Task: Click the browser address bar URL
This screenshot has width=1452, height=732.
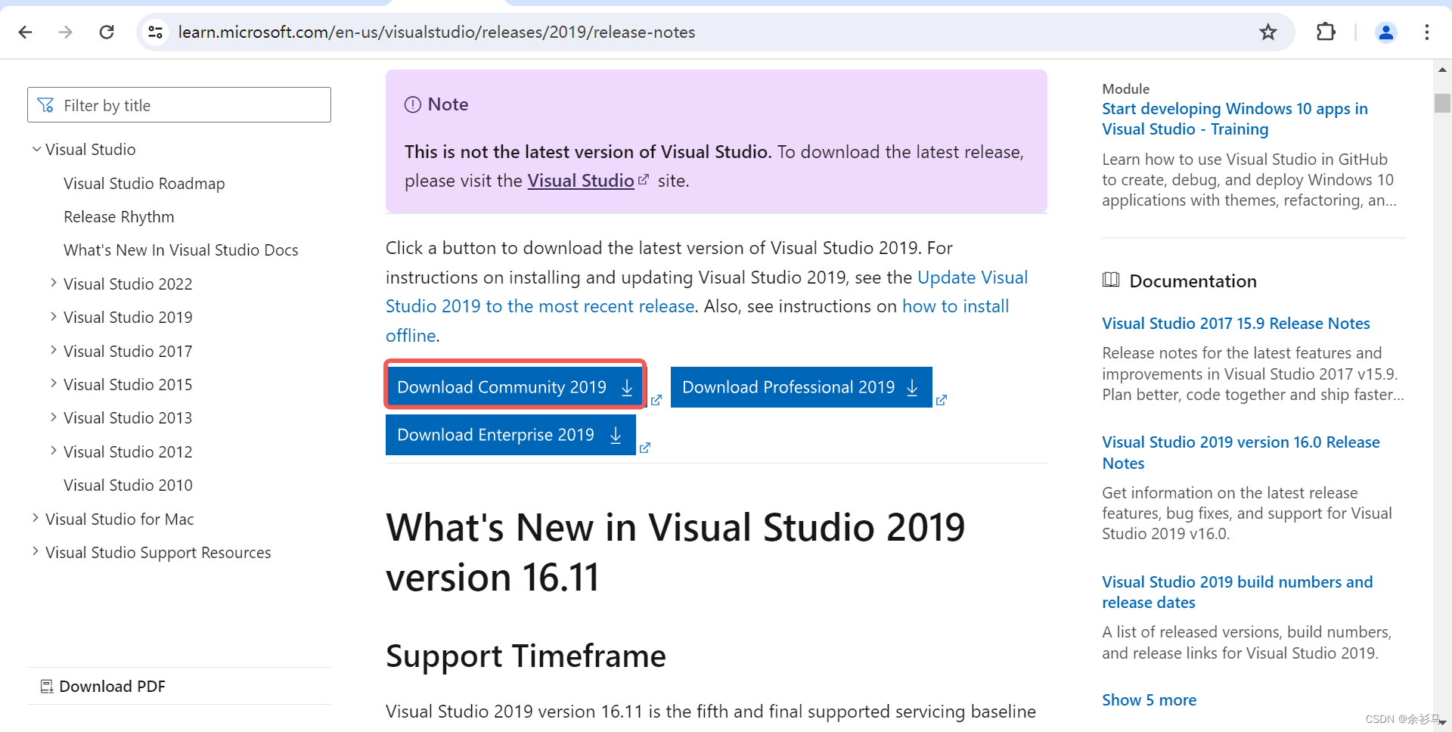Action: pyautogui.click(x=436, y=32)
